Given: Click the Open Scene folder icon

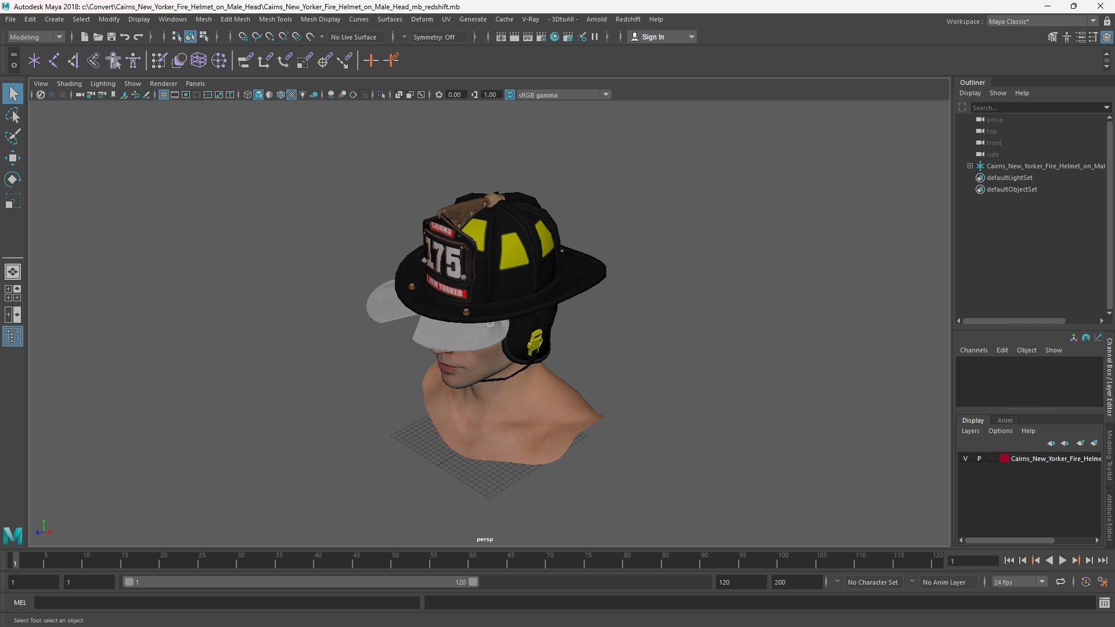Looking at the screenshot, I should 98,37.
